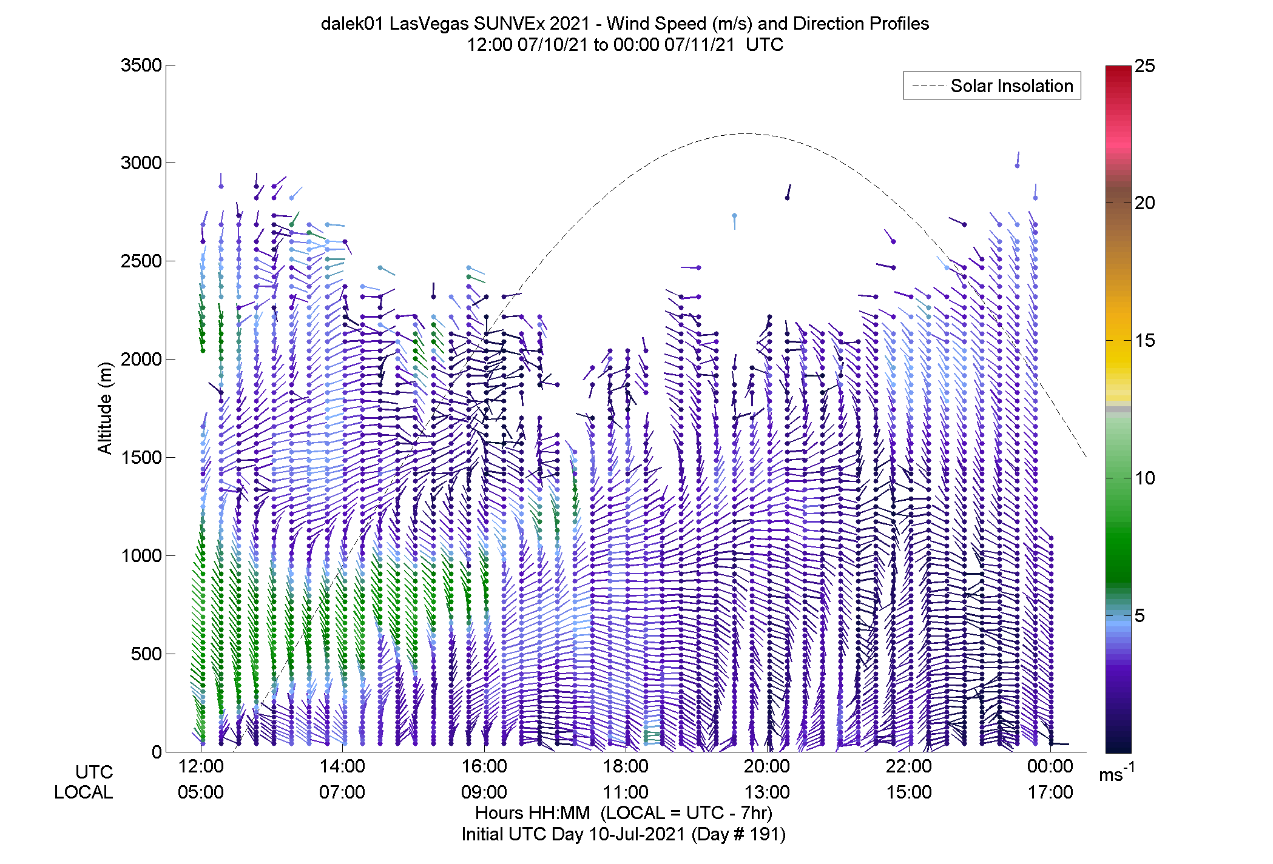Image resolution: width=1273 pixels, height=864 pixels.
Task: Click the 1500 altitude tick label
Action: pyautogui.click(x=141, y=458)
